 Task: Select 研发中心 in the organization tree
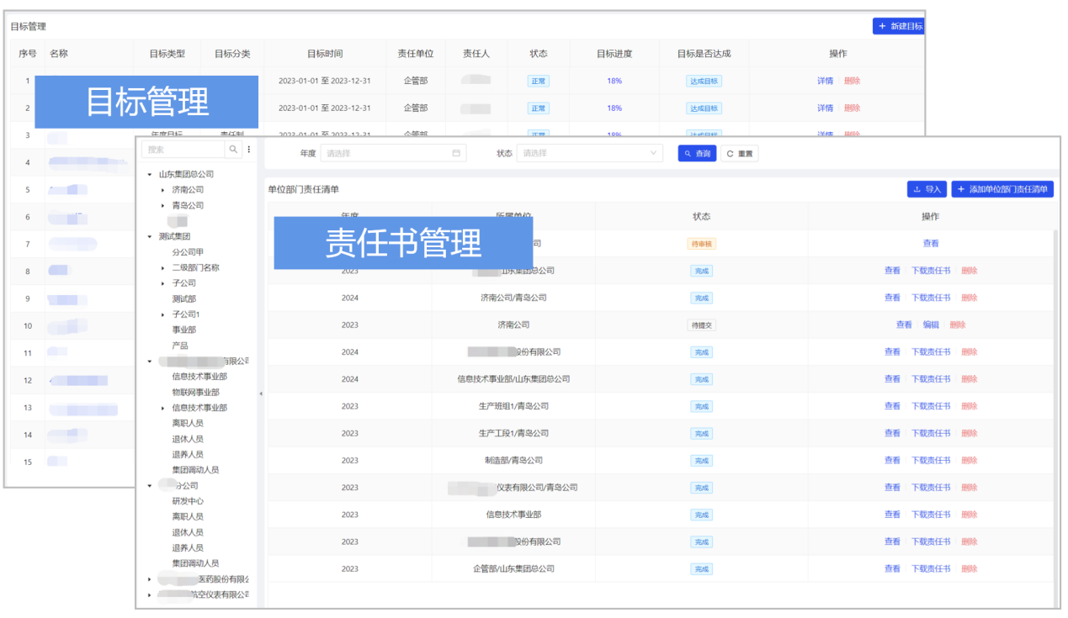pyautogui.click(x=188, y=501)
